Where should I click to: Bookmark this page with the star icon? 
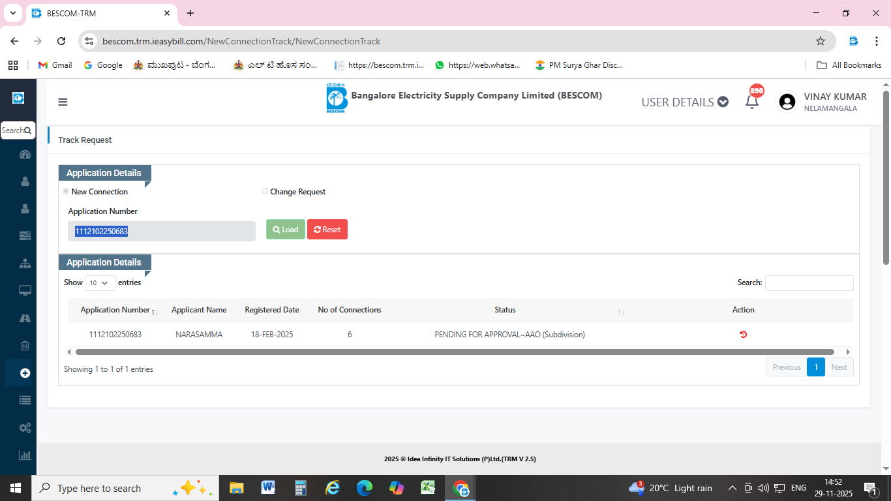821,41
